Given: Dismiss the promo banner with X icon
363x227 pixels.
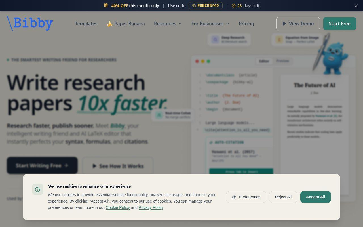Looking at the screenshot, I should point(356,6).
